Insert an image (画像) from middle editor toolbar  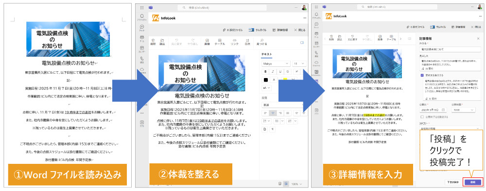point(208,42)
